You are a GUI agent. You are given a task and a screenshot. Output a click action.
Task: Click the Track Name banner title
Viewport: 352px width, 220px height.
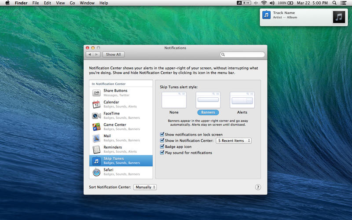click(x=284, y=13)
